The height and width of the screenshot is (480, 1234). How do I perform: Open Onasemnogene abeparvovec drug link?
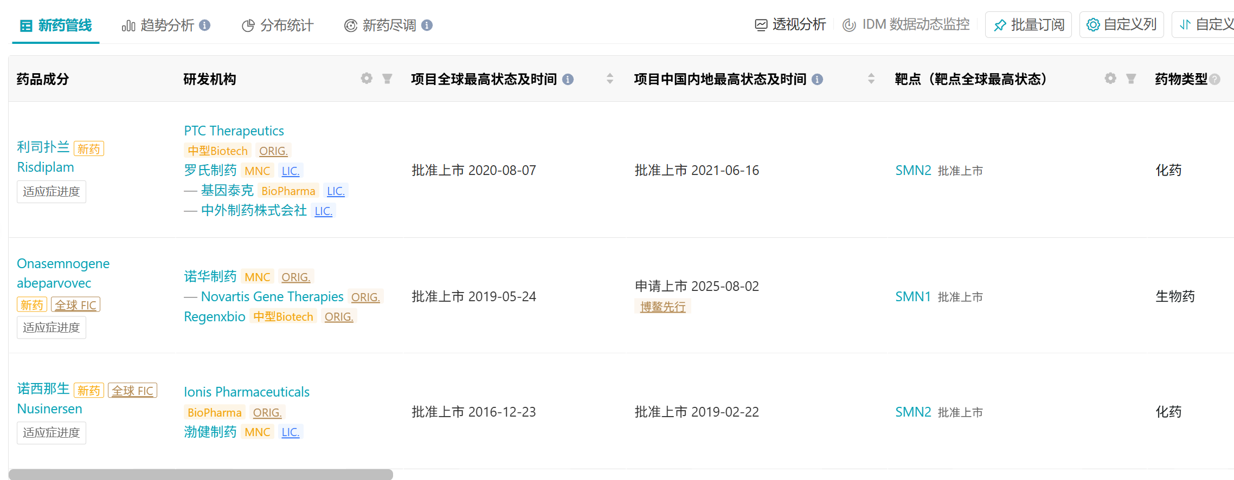pos(63,273)
